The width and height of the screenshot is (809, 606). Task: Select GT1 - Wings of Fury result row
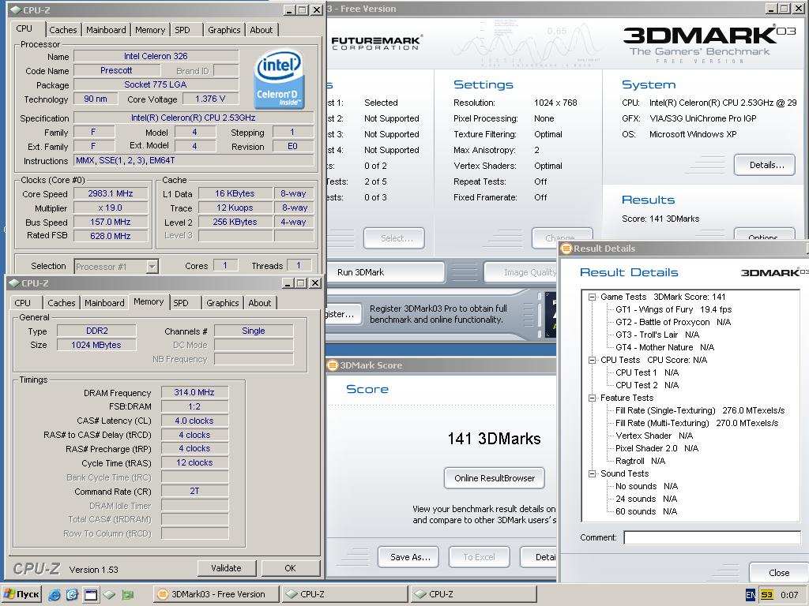click(x=673, y=309)
